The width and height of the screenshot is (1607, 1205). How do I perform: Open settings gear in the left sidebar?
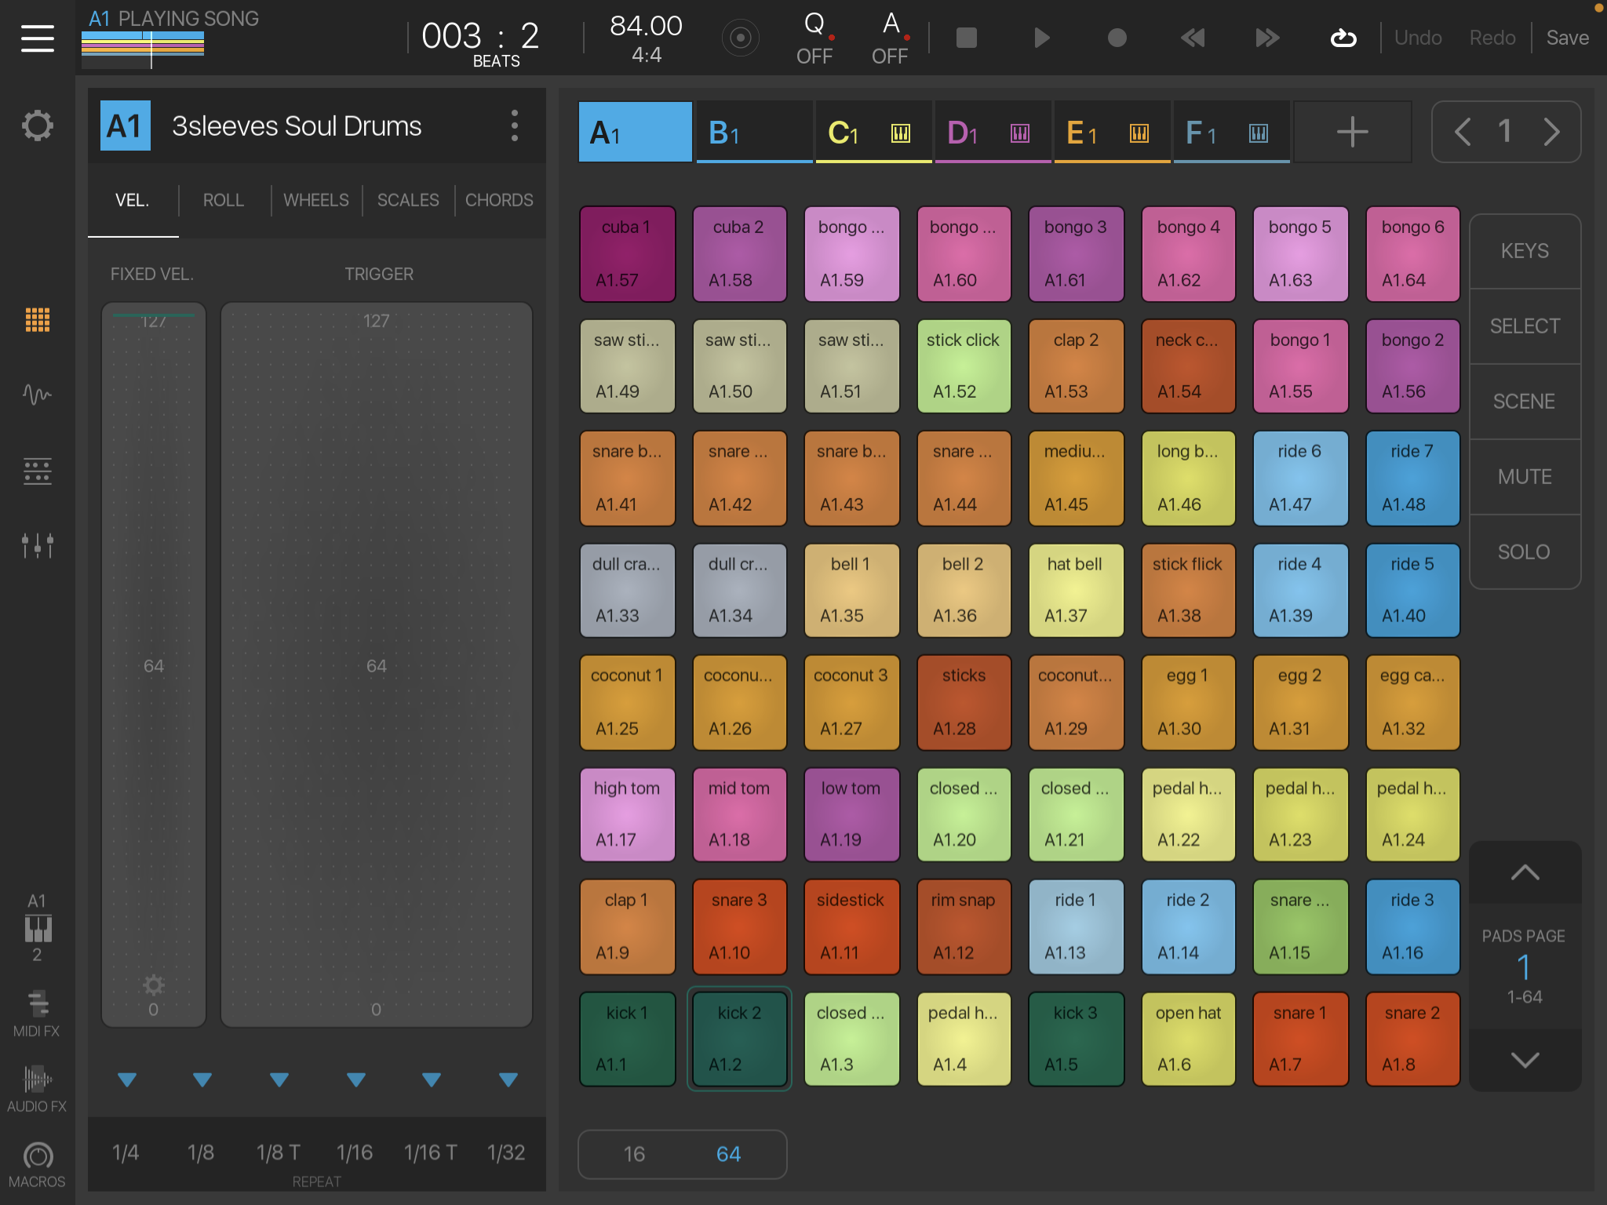coord(37,126)
